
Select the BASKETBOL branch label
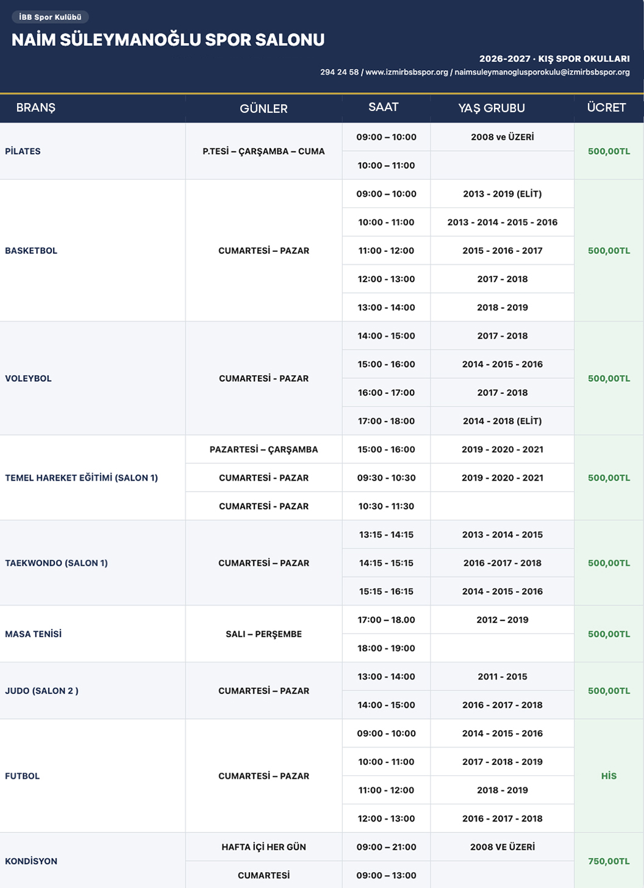tap(31, 251)
